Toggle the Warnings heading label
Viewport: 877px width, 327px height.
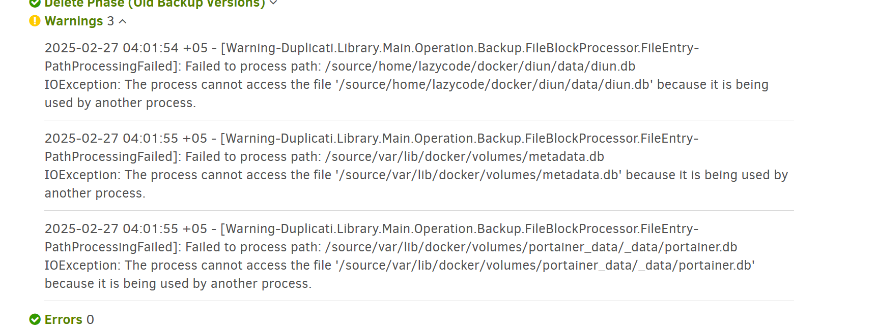pyautogui.click(x=74, y=21)
